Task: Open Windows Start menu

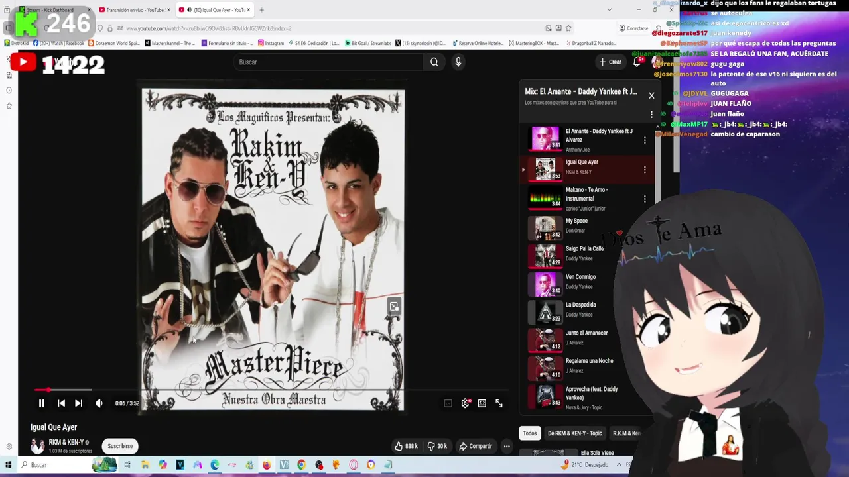Action: [9, 465]
